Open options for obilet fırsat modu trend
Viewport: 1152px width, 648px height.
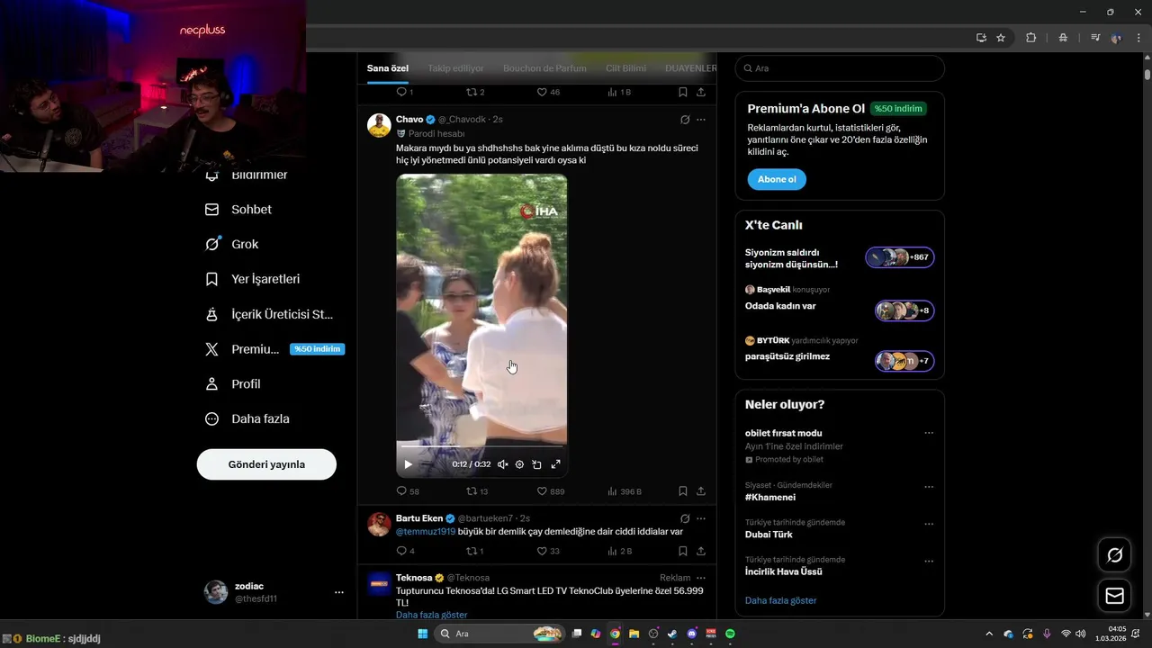(929, 433)
